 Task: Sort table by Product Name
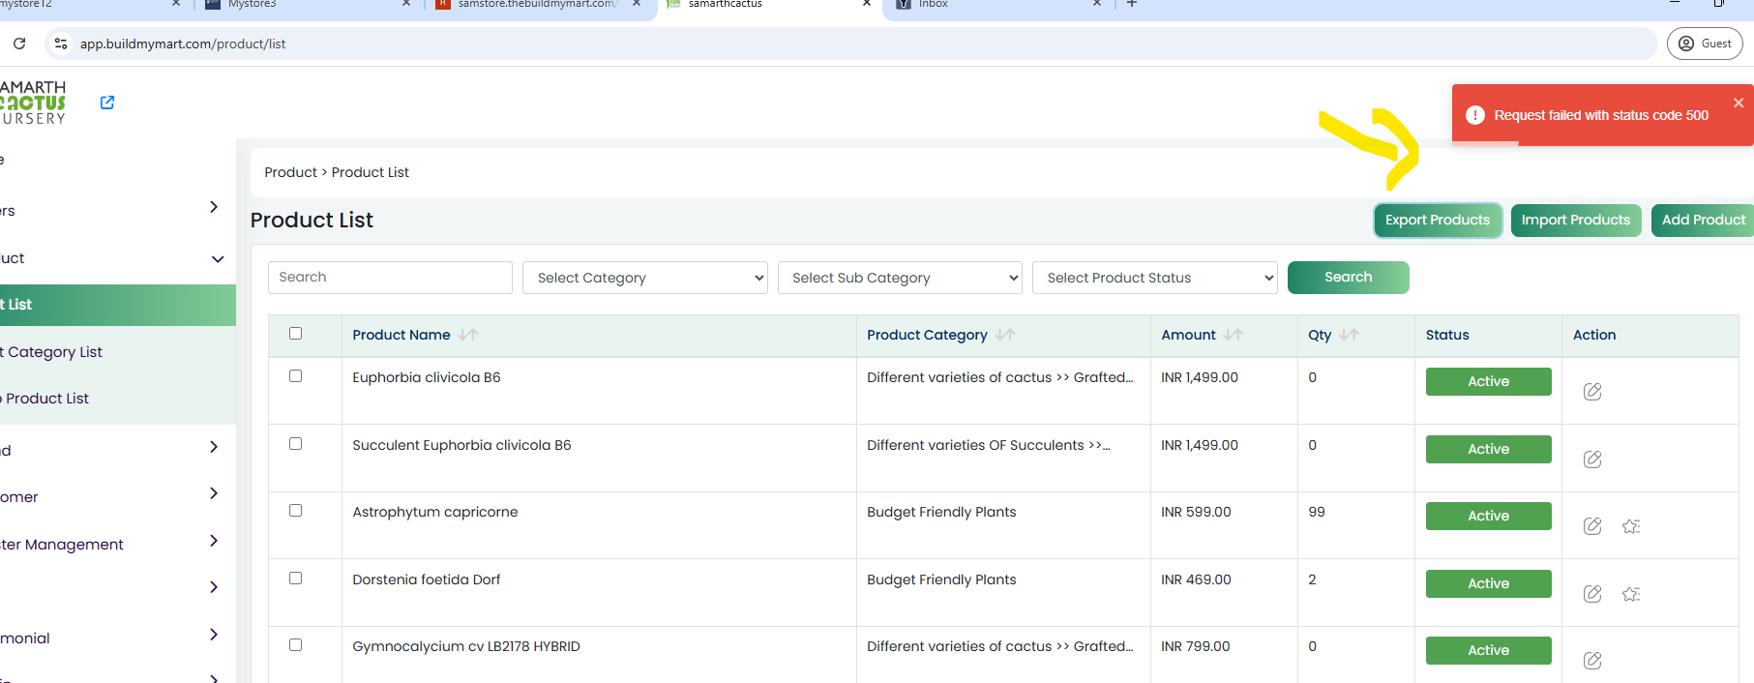468,335
